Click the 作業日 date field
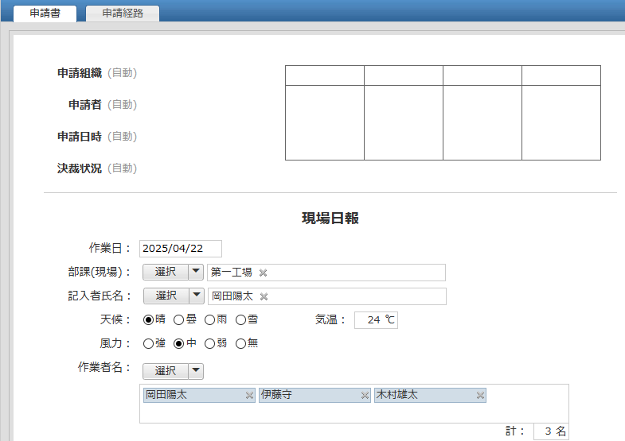Image resolution: width=625 pixels, height=441 pixels. pyautogui.click(x=180, y=249)
